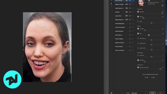Check the Head direction checkbox
Image resolution: width=167 pixels, height=94 pixels.
[138, 43]
